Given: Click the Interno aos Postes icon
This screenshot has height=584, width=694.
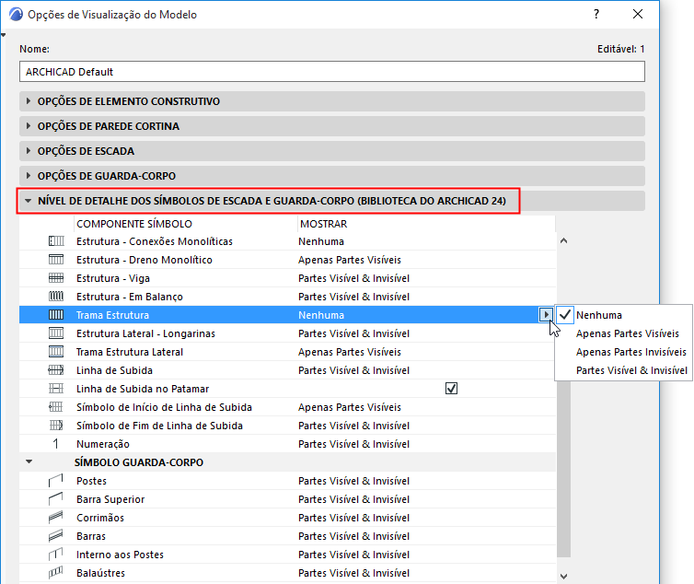Looking at the screenshot, I should coord(56,555).
